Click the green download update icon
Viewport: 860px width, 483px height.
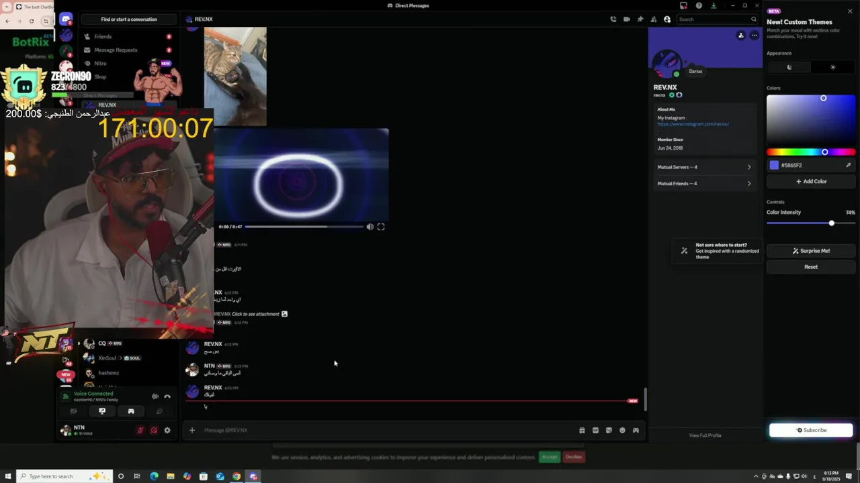point(714,5)
